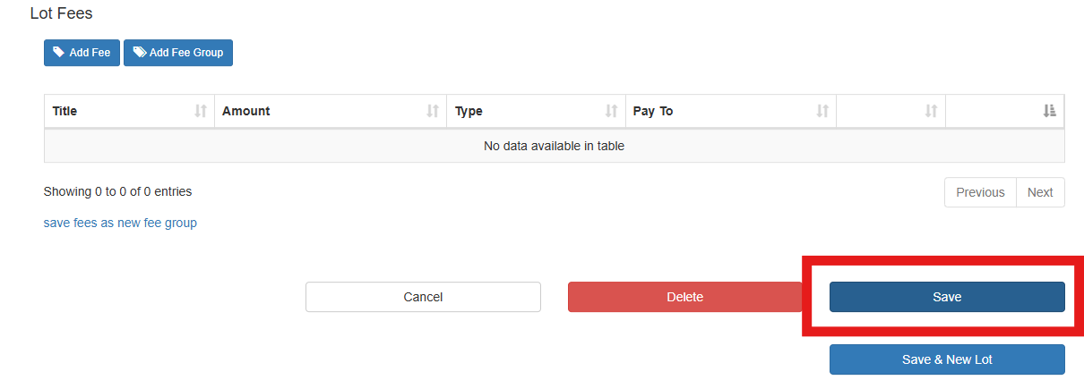1084x380 pixels.
Task: Save the lot with Save button
Action: pos(947,297)
